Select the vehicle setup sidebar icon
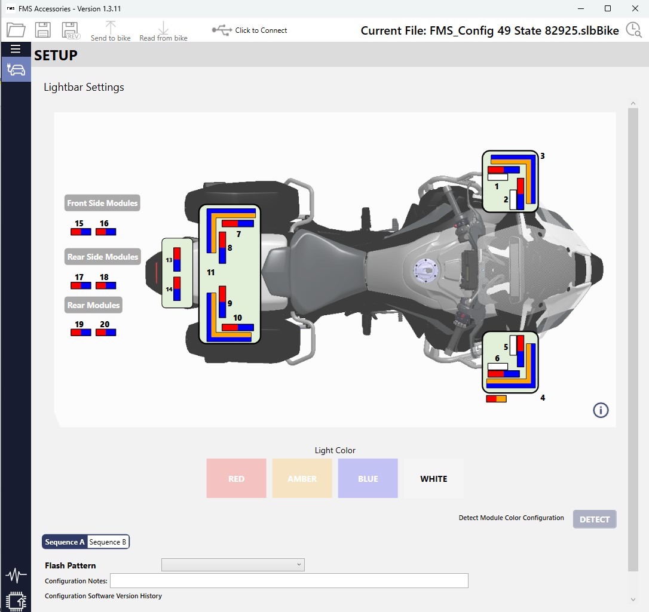This screenshot has height=612, width=649. pos(16,69)
